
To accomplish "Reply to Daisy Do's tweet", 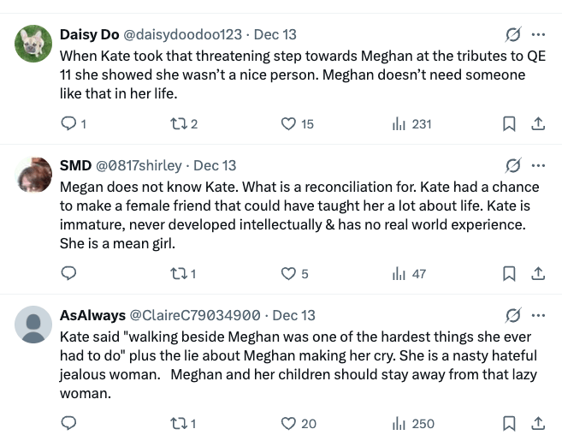I will pos(70,124).
